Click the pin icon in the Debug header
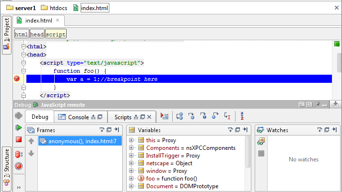The height and width of the screenshot is (192, 342). tap(317, 105)
